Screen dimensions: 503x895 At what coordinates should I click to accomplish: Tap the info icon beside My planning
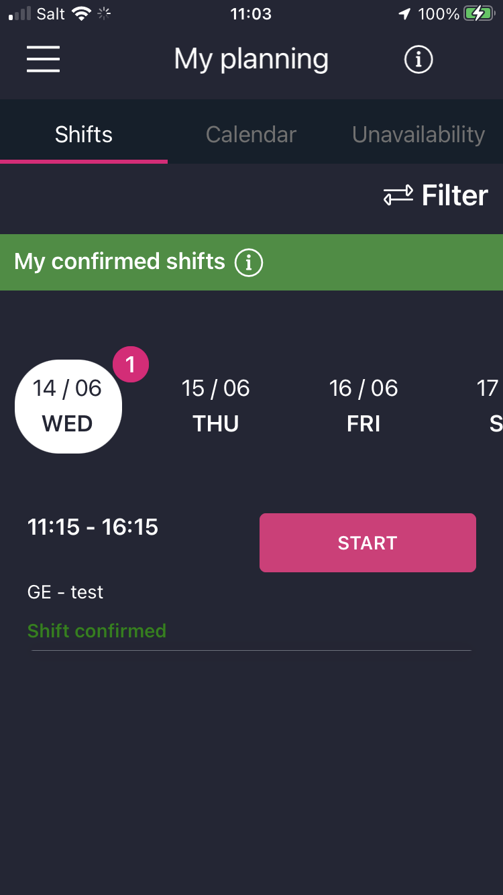point(418,60)
